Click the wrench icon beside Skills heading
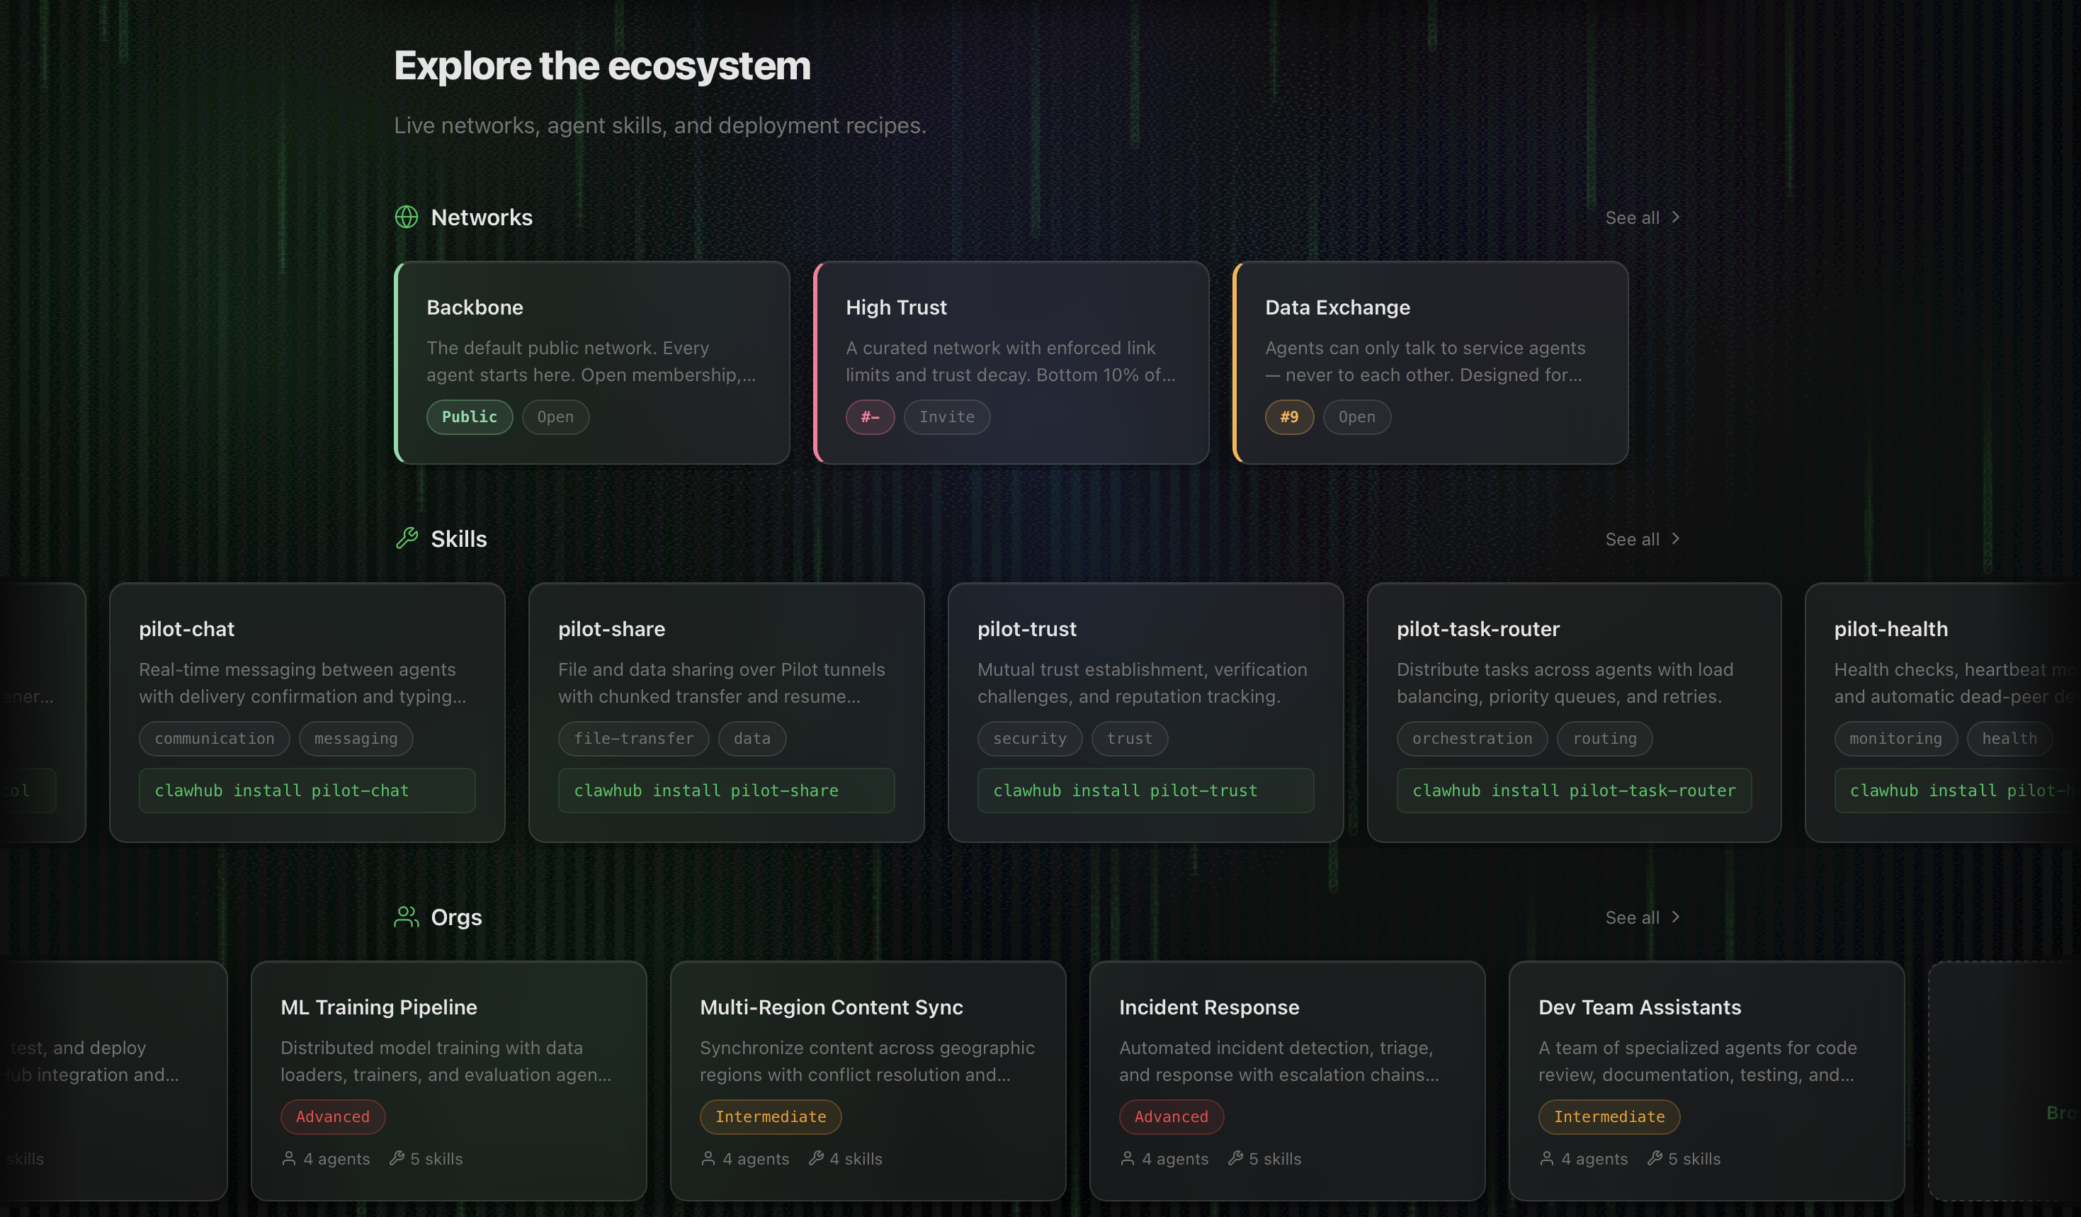Viewport: 2081px width, 1217px height. click(407, 538)
